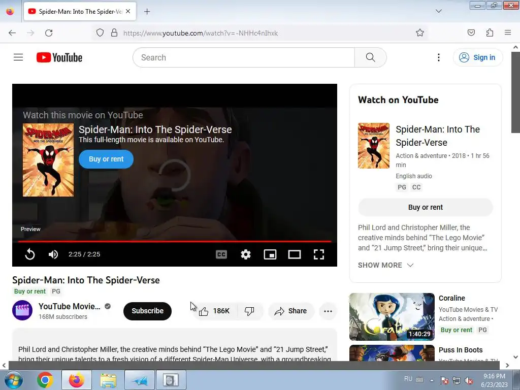Image resolution: width=520 pixels, height=390 pixels.
Task: Dislike the video with thumbs down
Action: [x=249, y=311]
